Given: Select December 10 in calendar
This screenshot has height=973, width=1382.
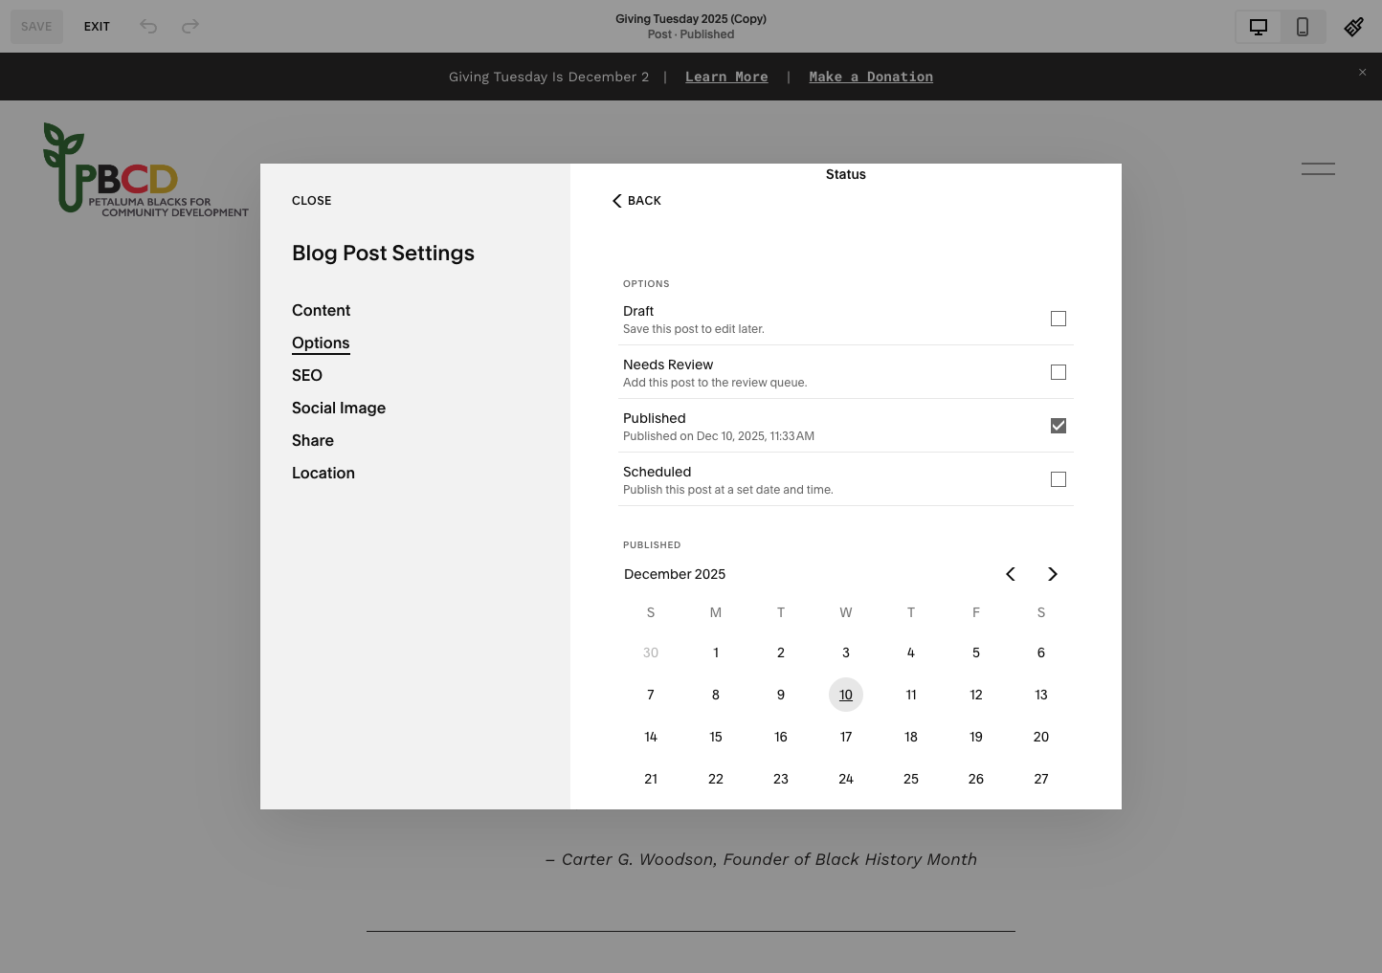Looking at the screenshot, I should 846,695.
